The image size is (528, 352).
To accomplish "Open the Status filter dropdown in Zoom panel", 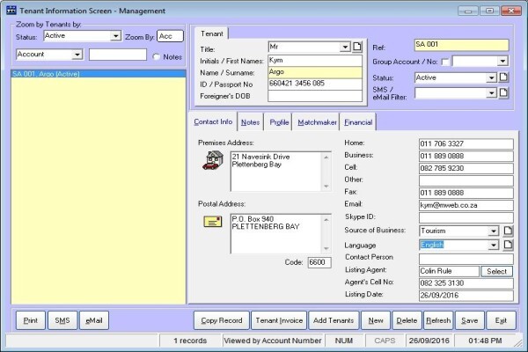I will tap(115, 36).
